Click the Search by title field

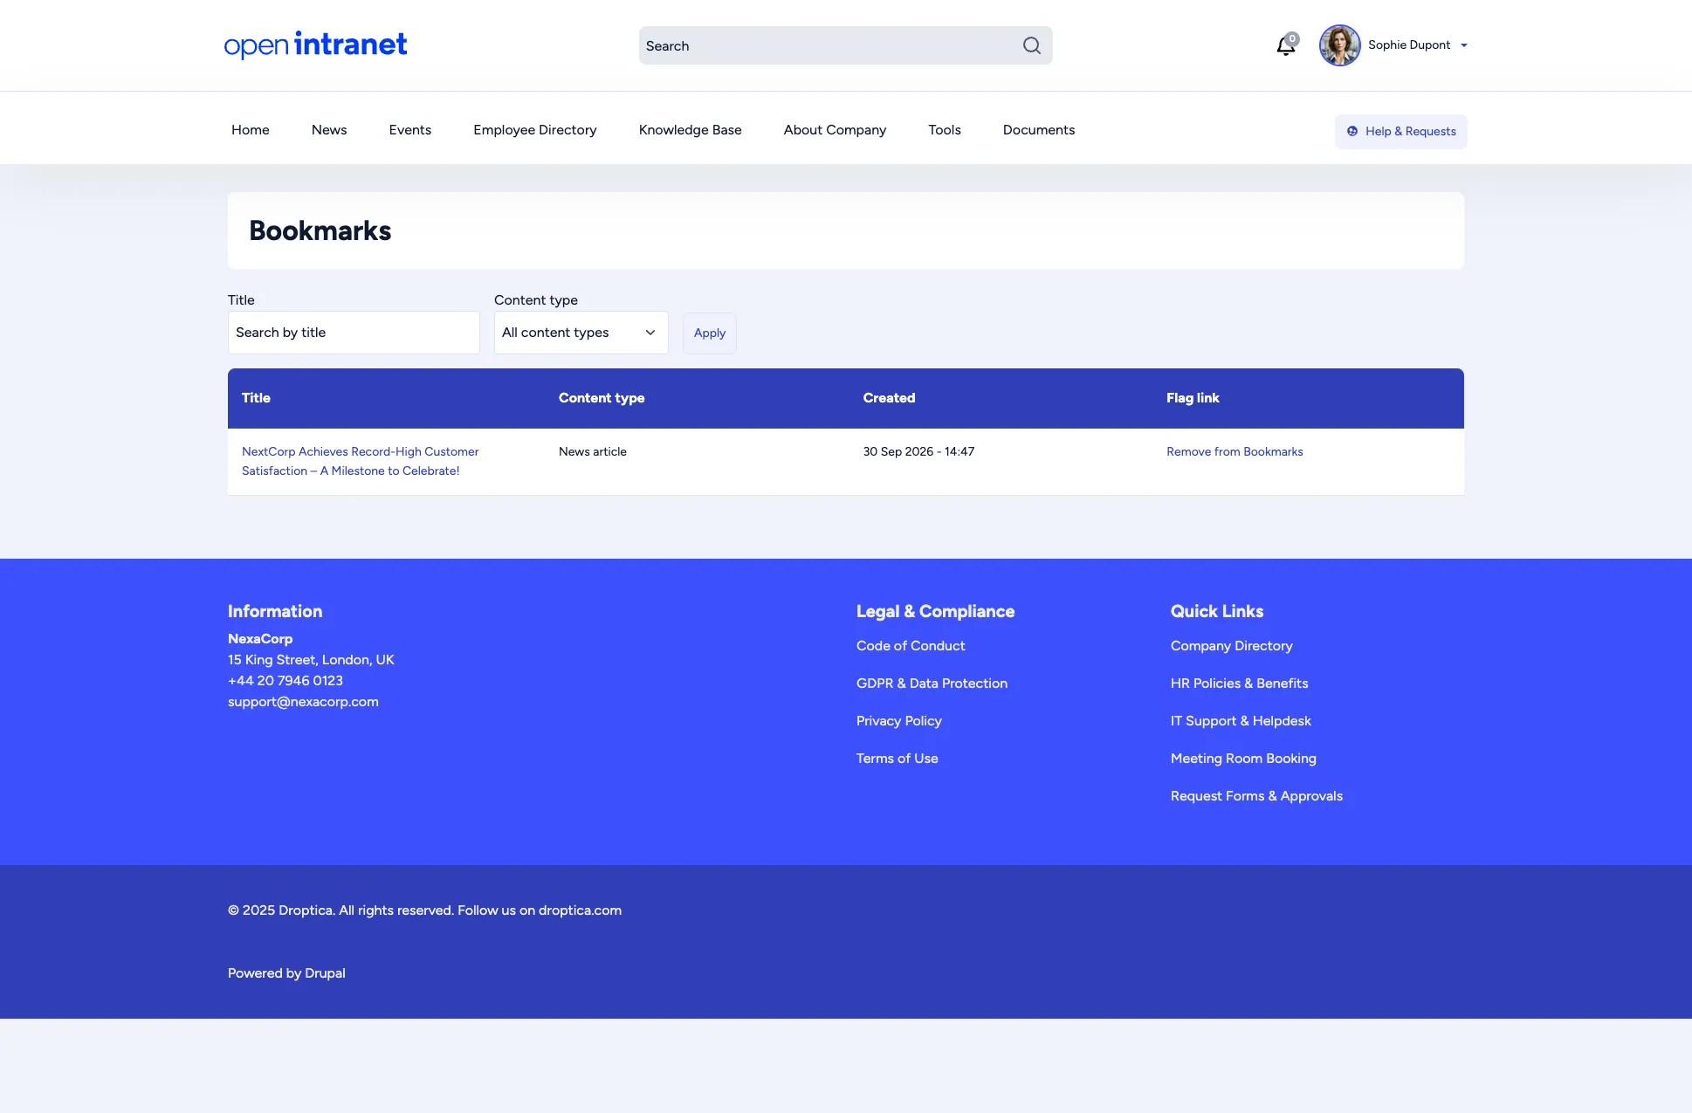click(x=354, y=333)
